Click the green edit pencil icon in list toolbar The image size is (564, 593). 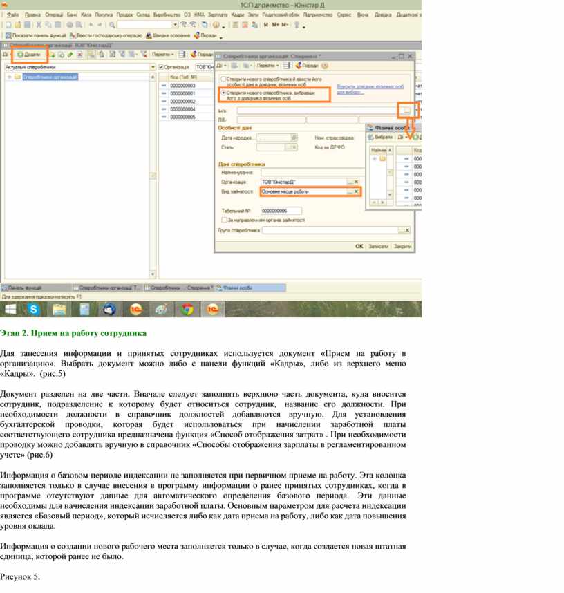(x=70, y=55)
